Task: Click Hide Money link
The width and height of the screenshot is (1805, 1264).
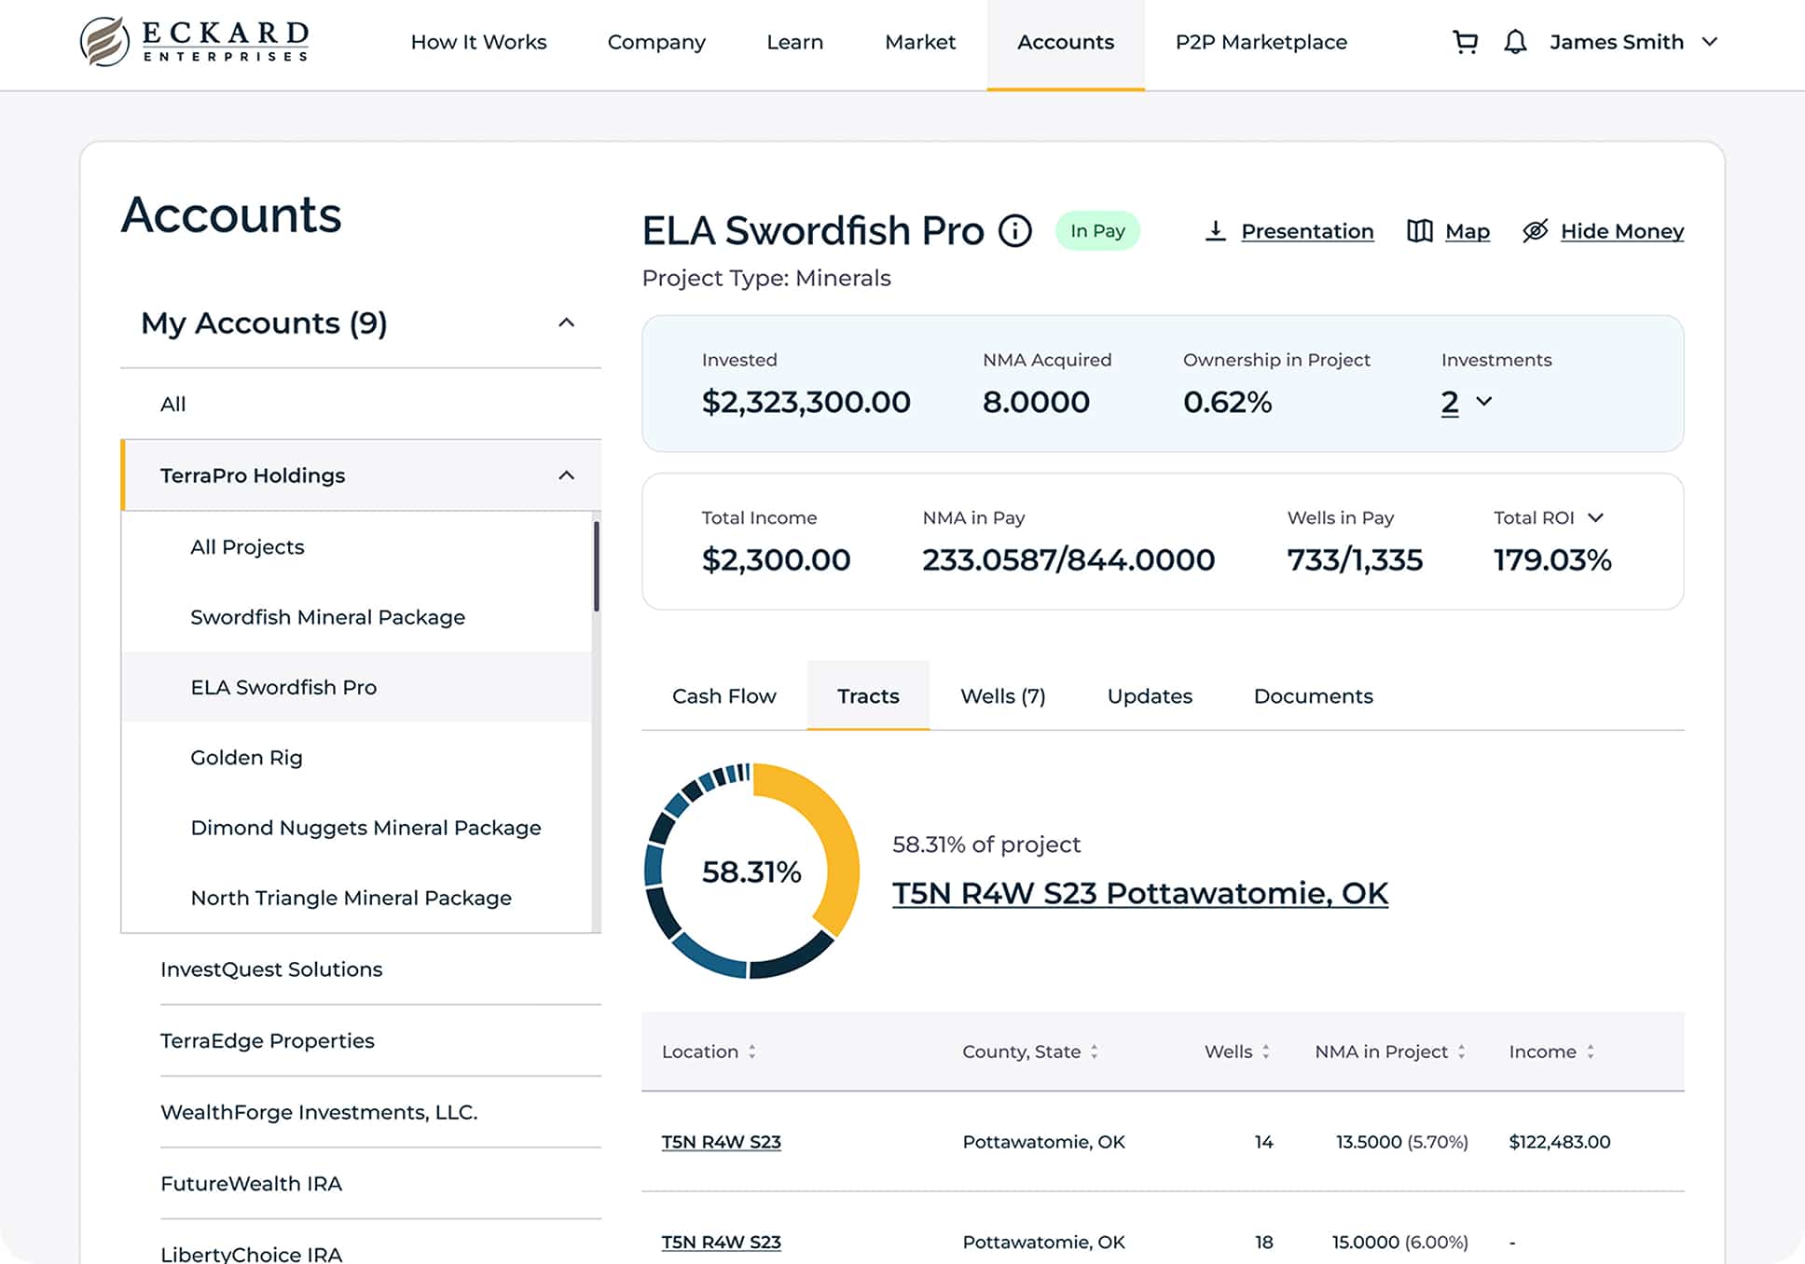Action: (x=1622, y=231)
